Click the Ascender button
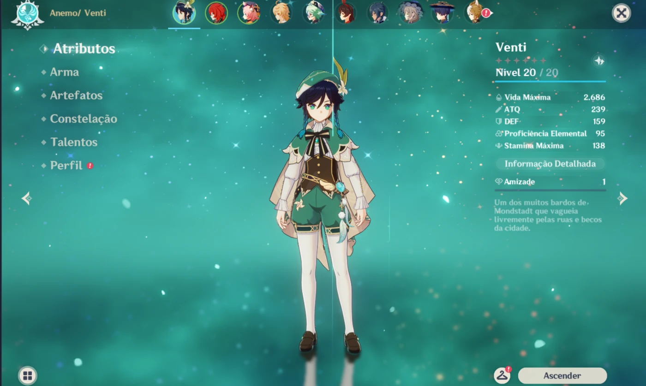Image resolution: width=646 pixels, height=386 pixels. (x=562, y=376)
